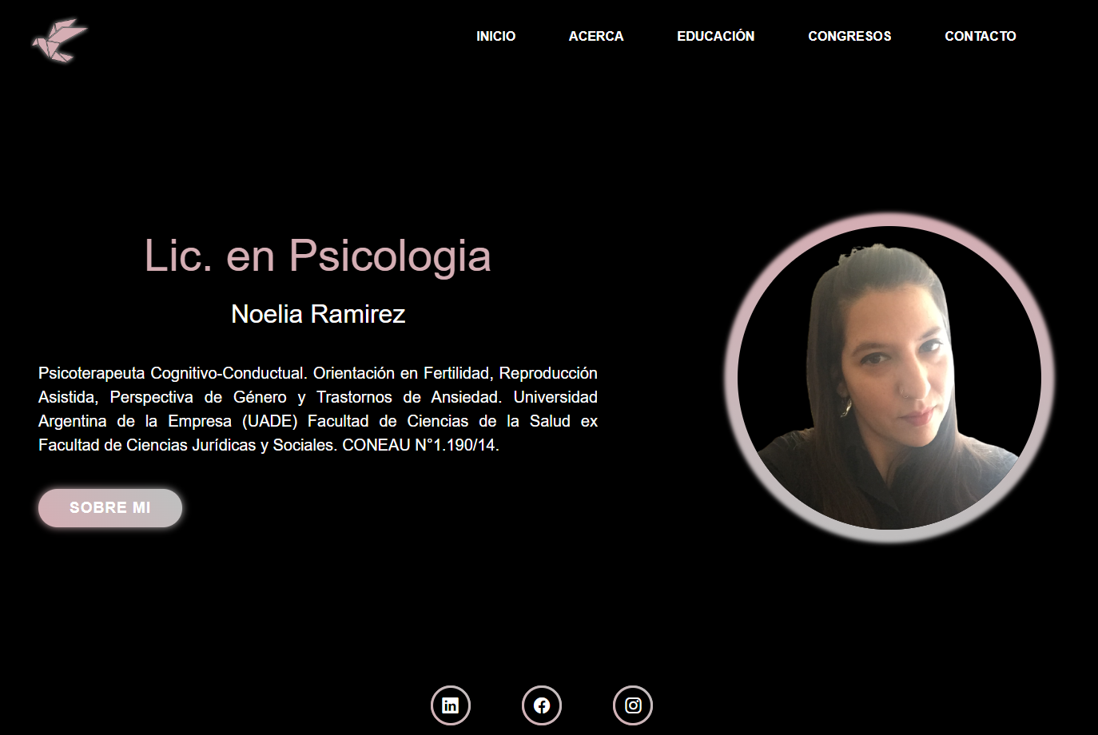Click the bio description paragraph
This screenshot has height=735, width=1098.
[x=318, y=409]
